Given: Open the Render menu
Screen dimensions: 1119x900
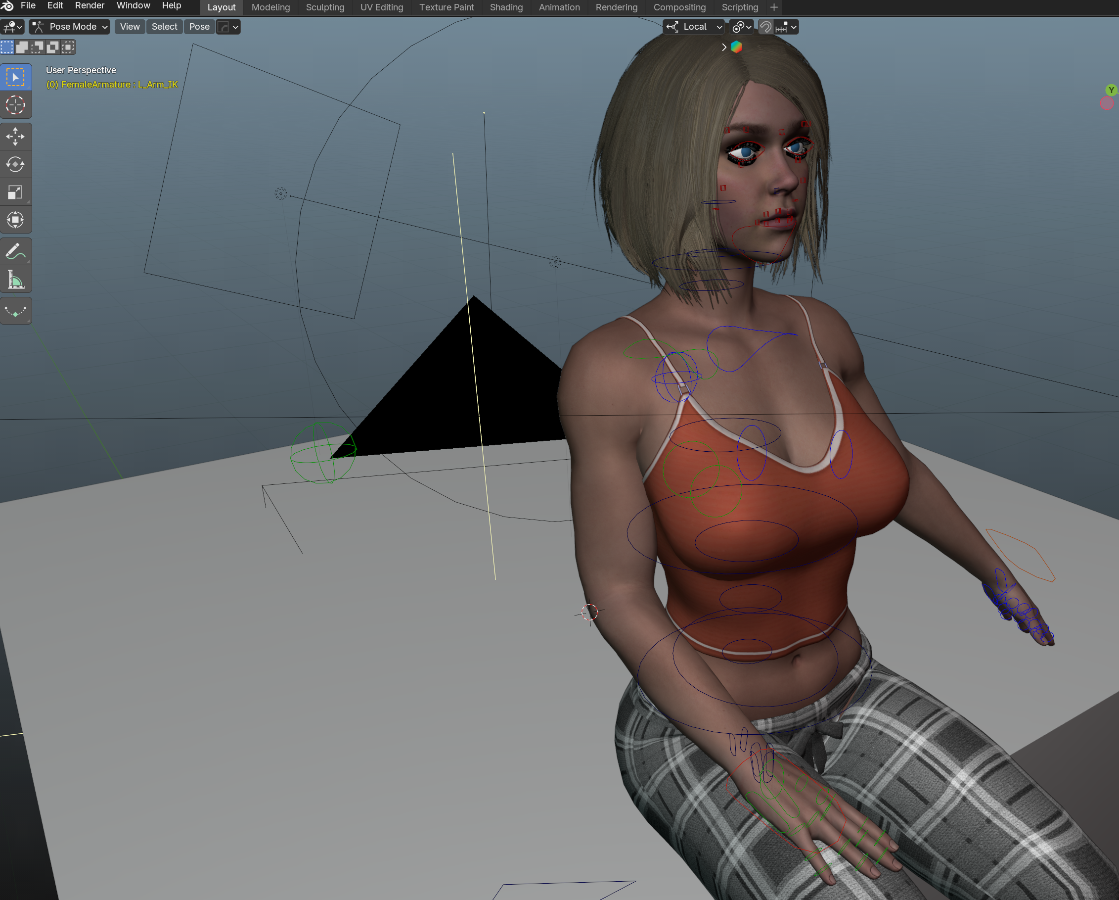Looking at the screenshot, I should (90, 6).
